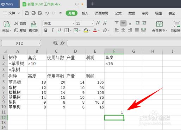The height and width of the screenshot is (130, 181).
Task: Click the WPS home button
Action: 10,4
